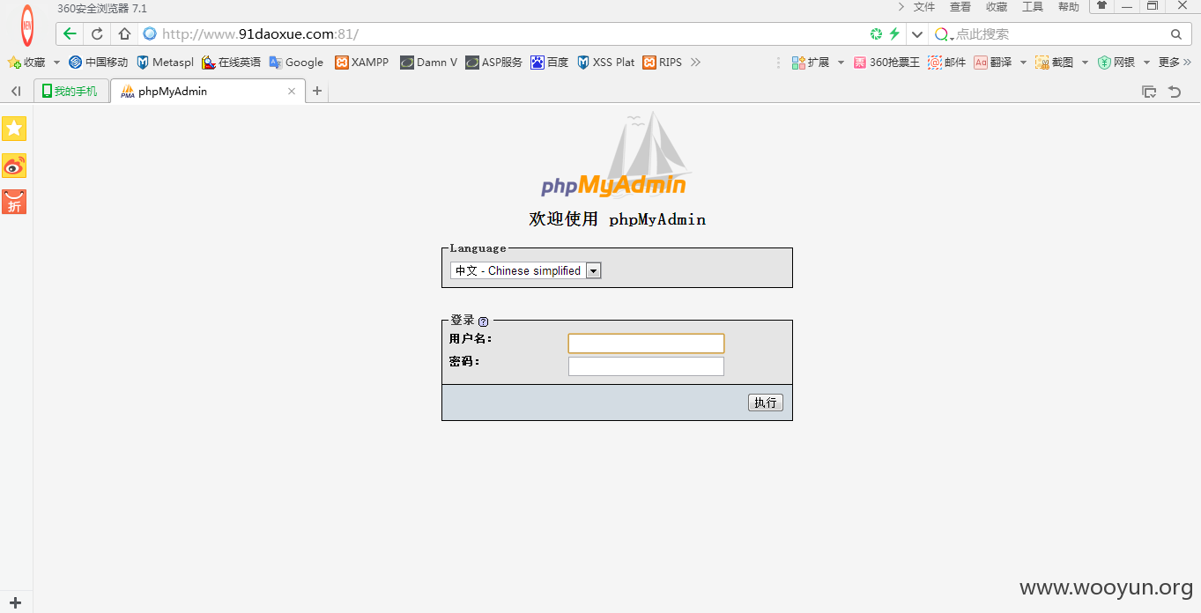Open the 文件 menu
1201x613 pixels.
point(924,7)
